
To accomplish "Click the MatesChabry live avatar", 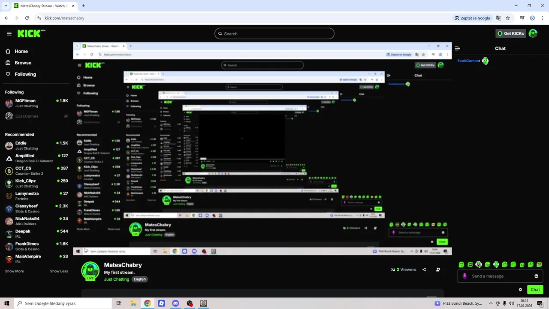I will pos(90,271).
